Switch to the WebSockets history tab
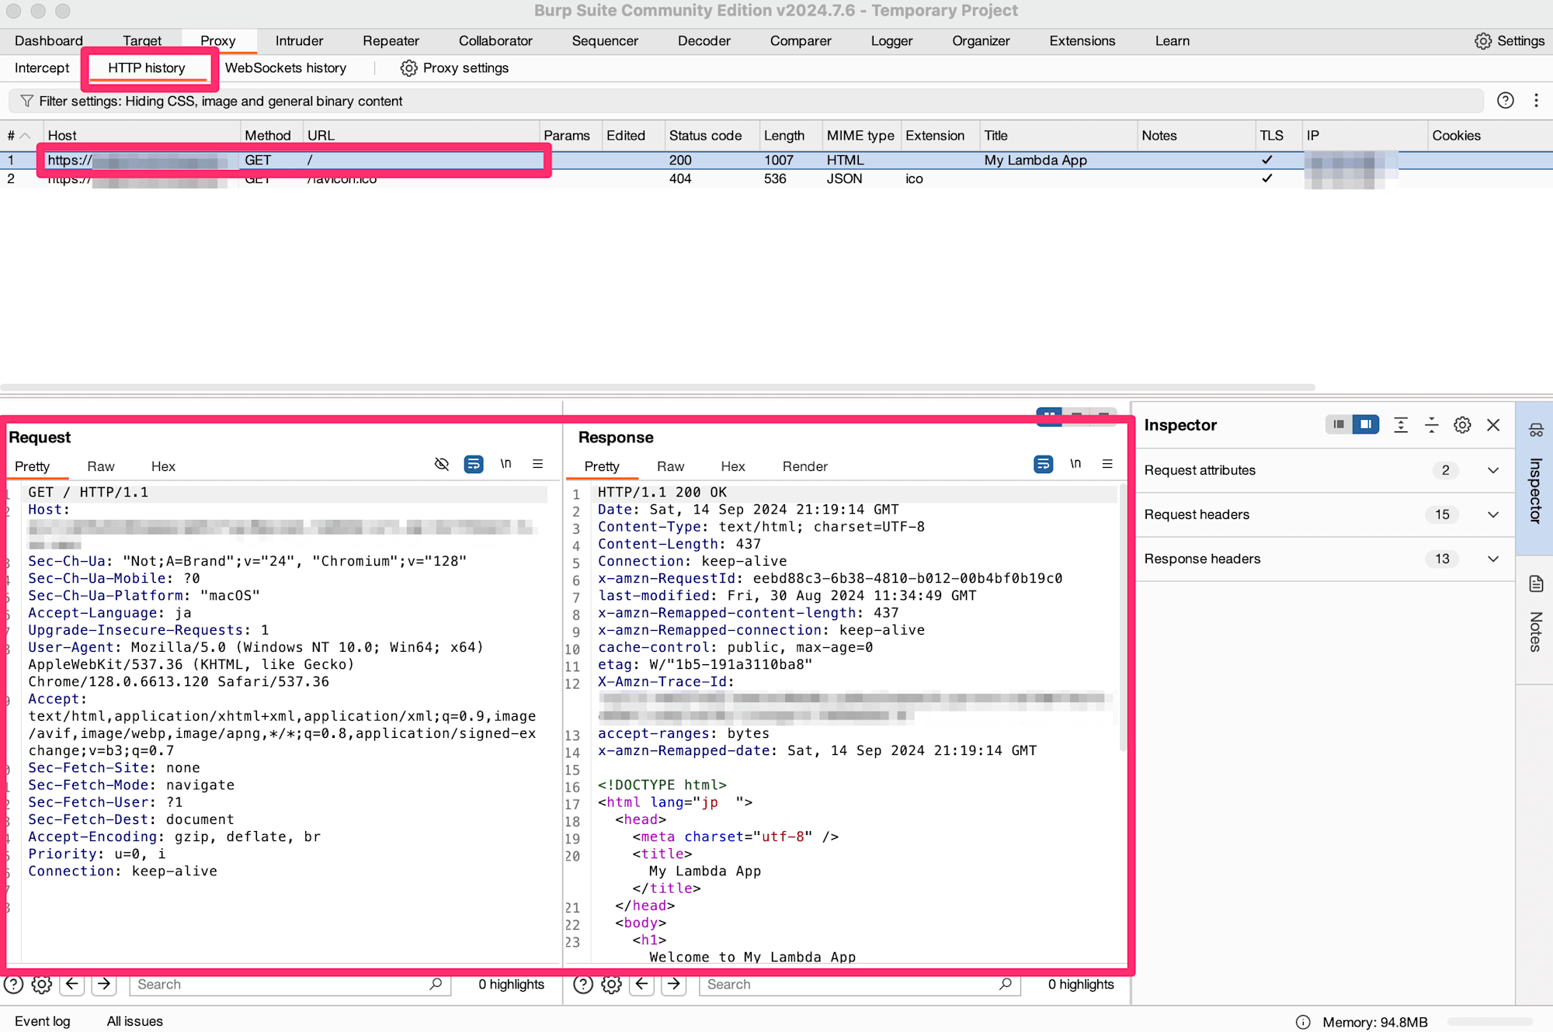 tap(286, 67)
